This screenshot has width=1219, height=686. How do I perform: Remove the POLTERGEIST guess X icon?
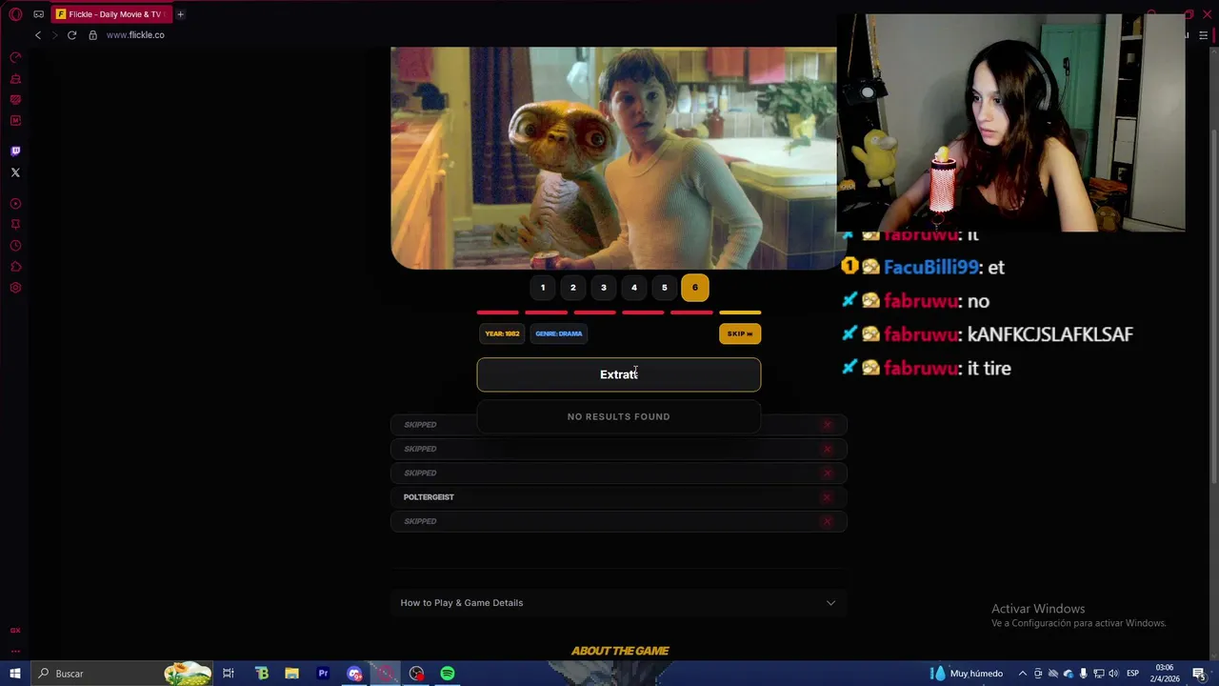point(827,497)
